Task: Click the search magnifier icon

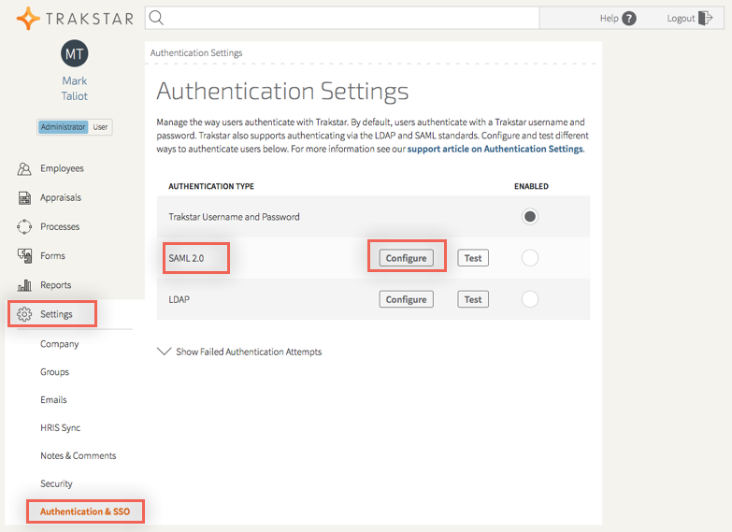Action: pos(157,18)
